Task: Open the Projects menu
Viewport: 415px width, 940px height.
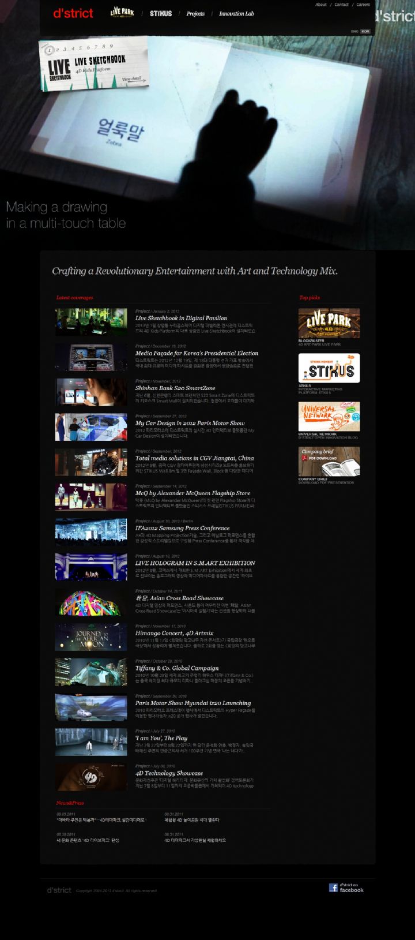Action: (195, 14)
